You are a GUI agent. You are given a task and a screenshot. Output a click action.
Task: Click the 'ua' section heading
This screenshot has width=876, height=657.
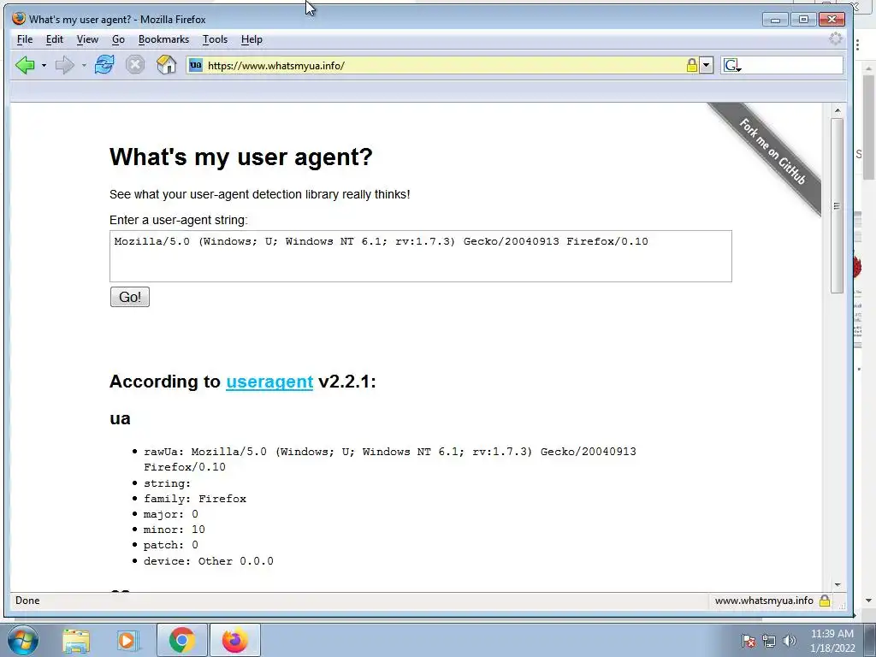[120, 419]
